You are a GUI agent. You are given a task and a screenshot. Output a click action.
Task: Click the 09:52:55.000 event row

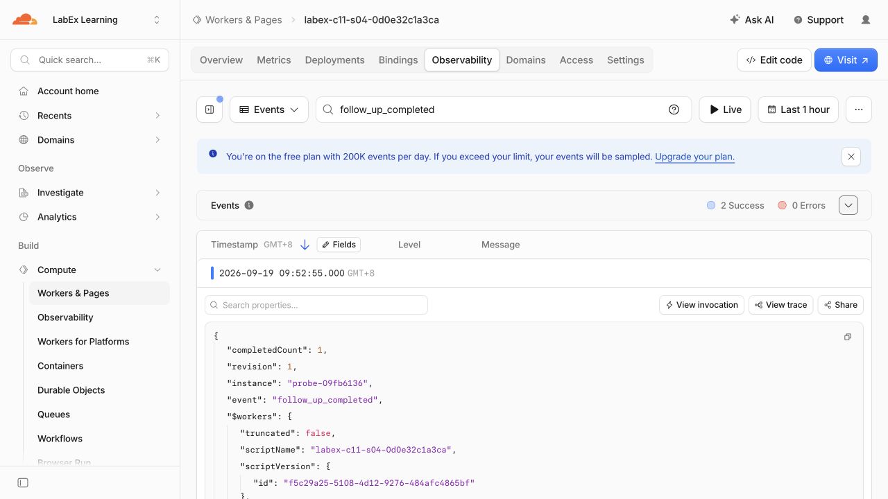coord(534,273)
